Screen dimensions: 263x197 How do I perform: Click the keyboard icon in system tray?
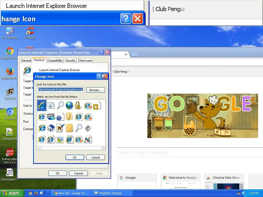point(239,193)
